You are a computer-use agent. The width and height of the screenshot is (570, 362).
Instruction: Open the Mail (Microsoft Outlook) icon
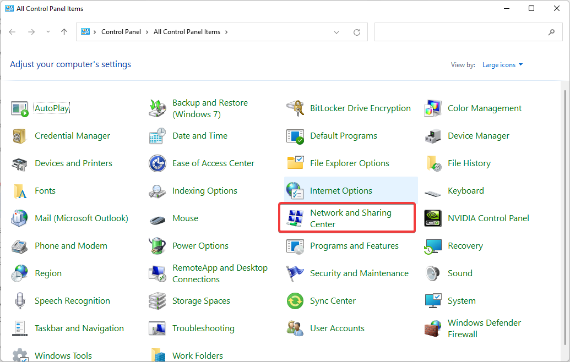tap(20, 218)
